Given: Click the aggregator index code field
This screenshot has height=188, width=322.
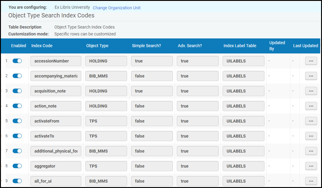Looking at the screenshot, I should pos(56,166).
